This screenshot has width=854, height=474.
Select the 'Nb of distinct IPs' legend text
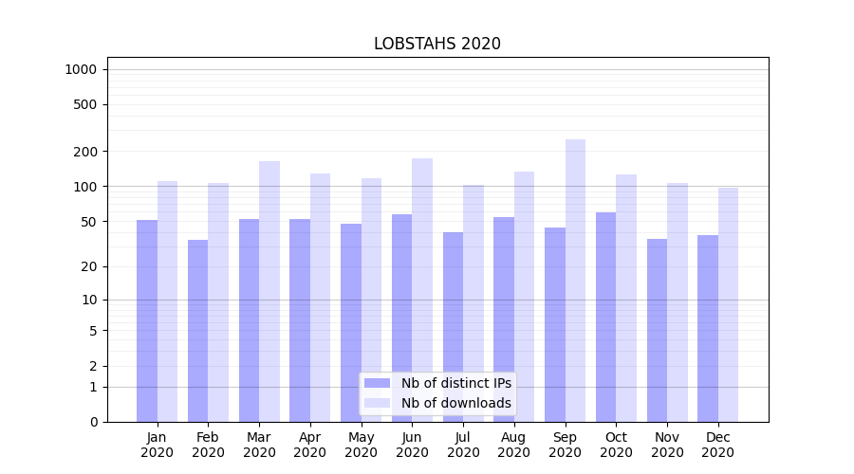pyautogui.click(x=455, y=383)
